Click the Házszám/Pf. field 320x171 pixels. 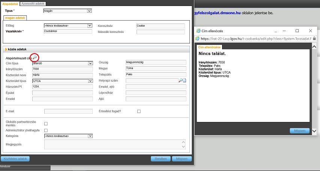click(x=62, y=87)
